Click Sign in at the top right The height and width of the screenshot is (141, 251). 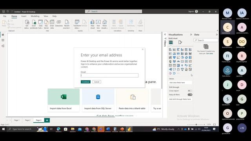193,11
